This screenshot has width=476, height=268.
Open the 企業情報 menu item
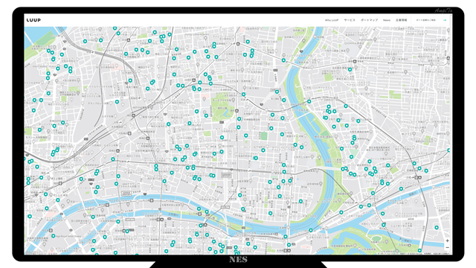(402, 20)
